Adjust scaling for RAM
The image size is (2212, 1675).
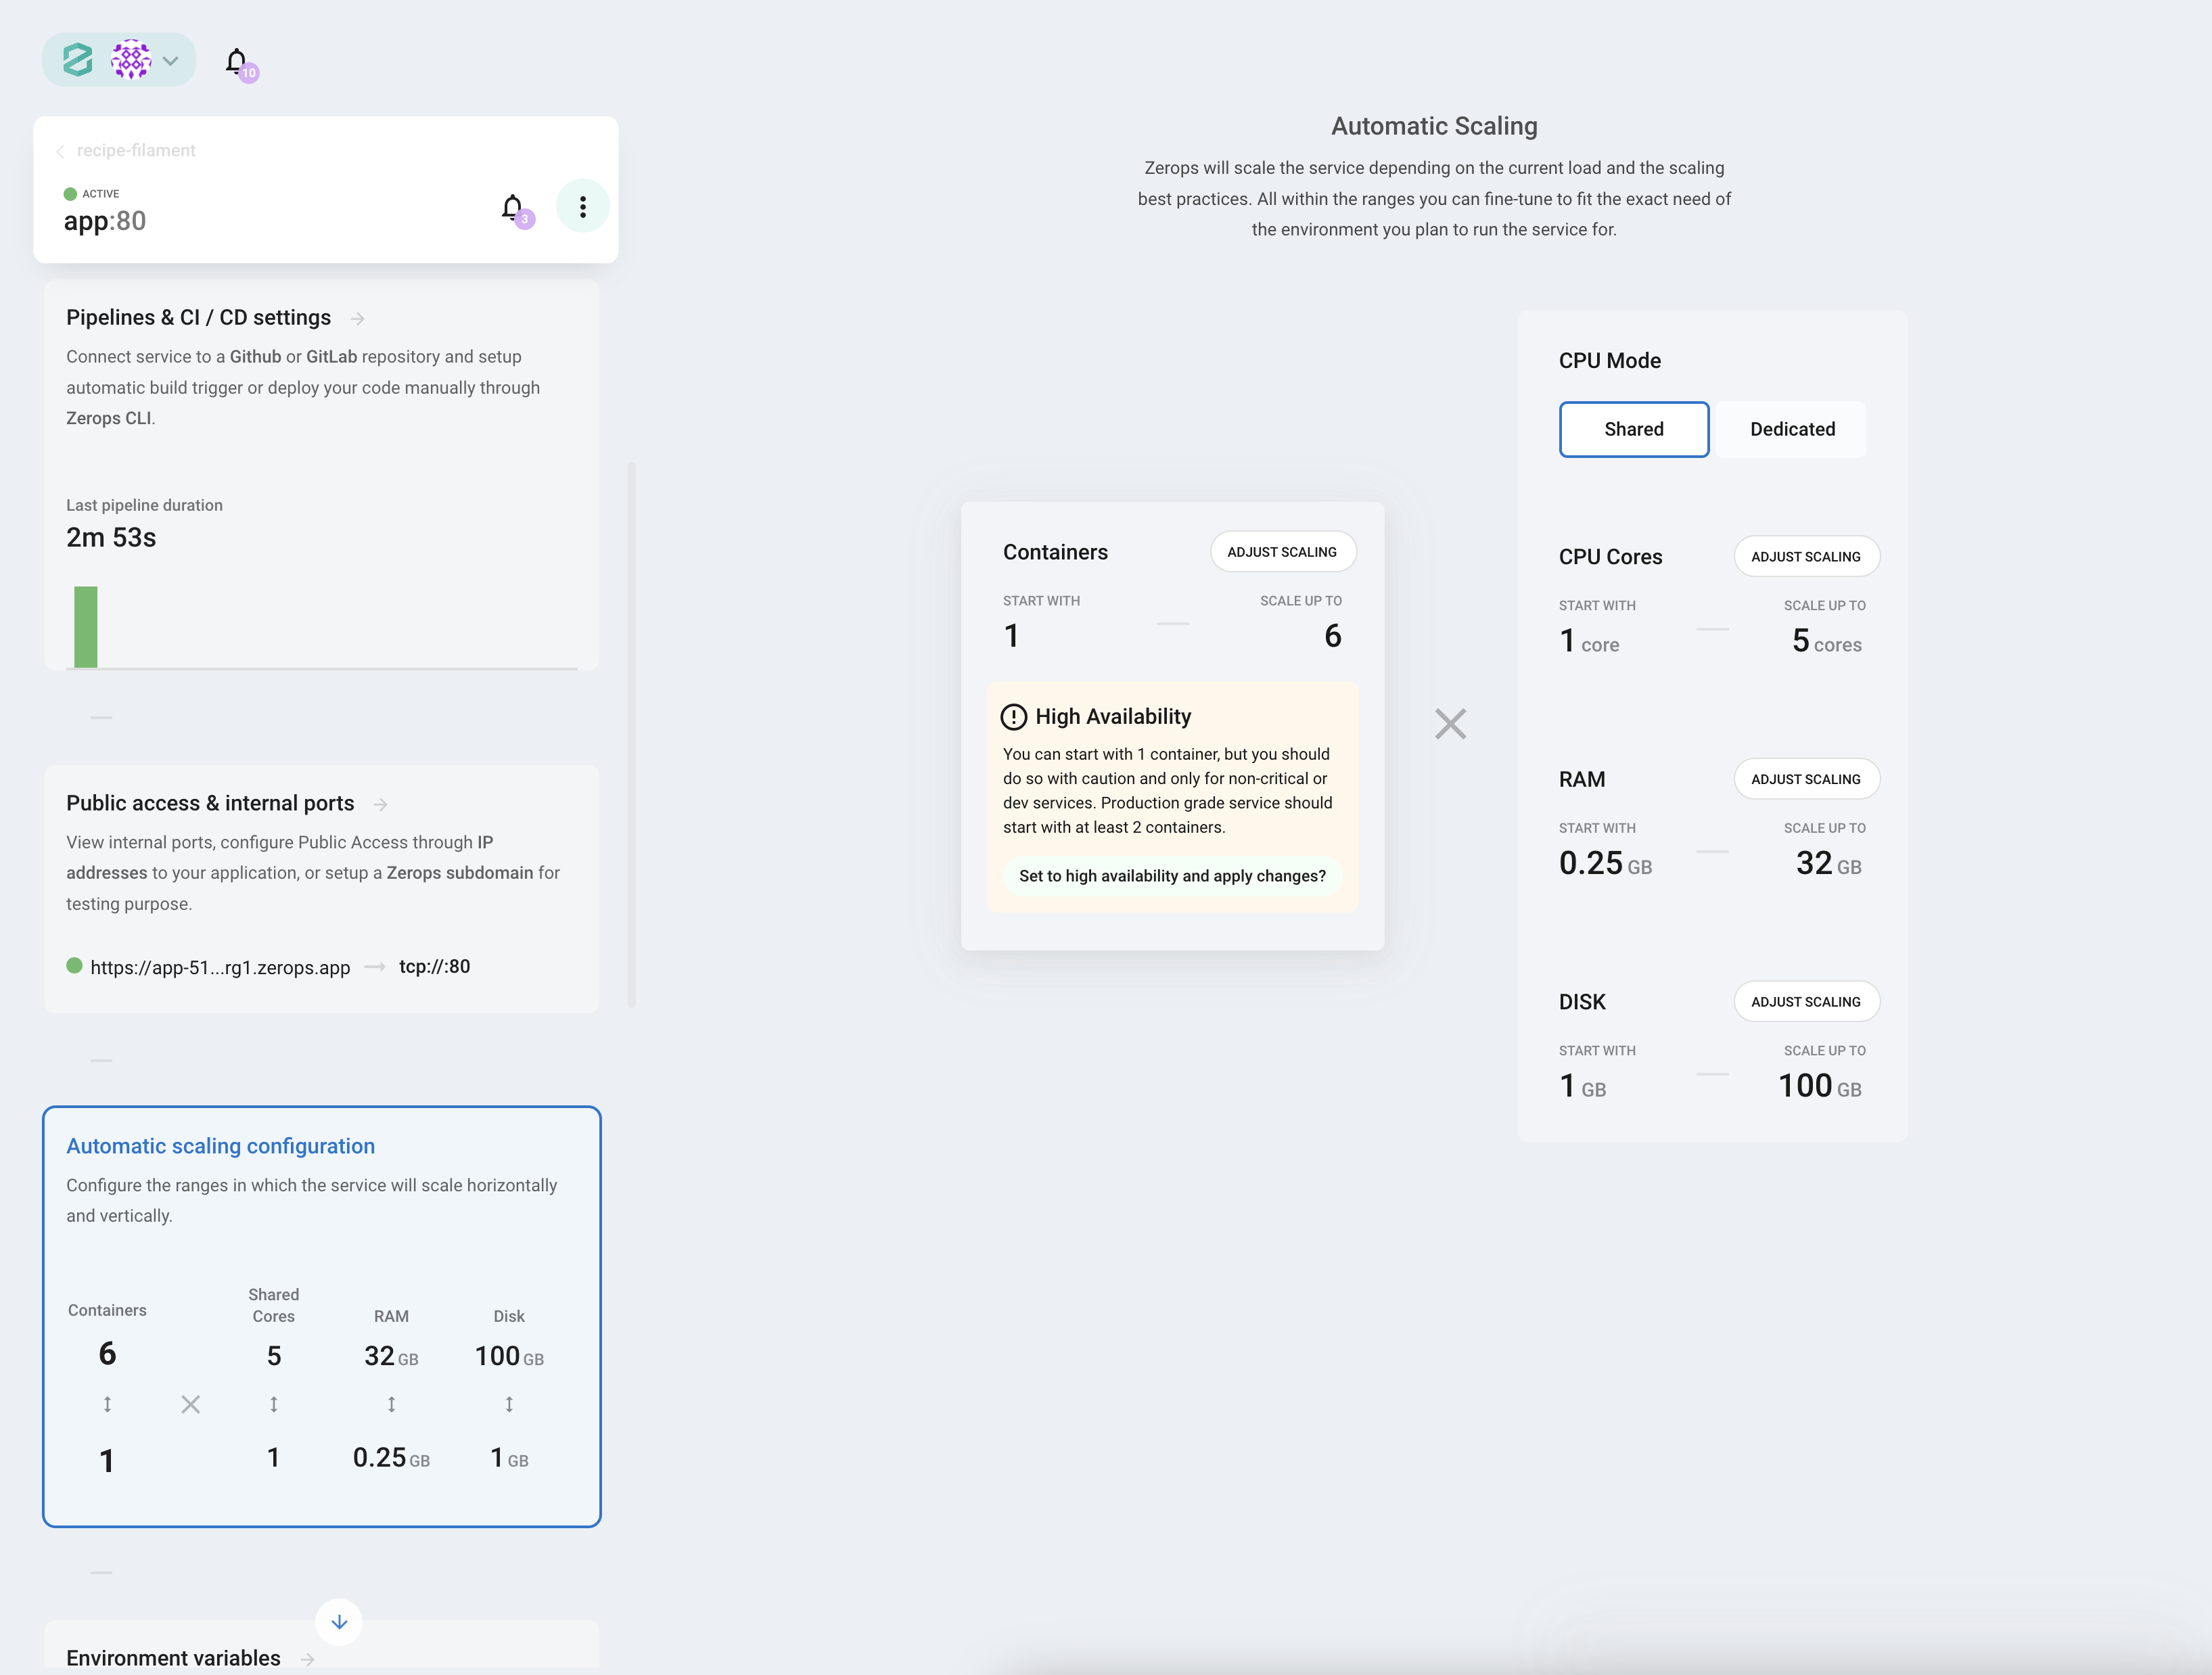click(1805, 779)
